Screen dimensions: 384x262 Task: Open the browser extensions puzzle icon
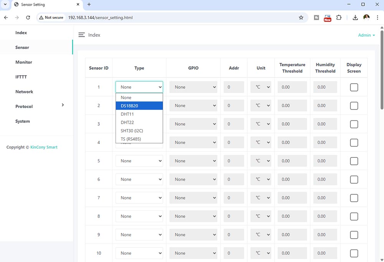(339, 18)
